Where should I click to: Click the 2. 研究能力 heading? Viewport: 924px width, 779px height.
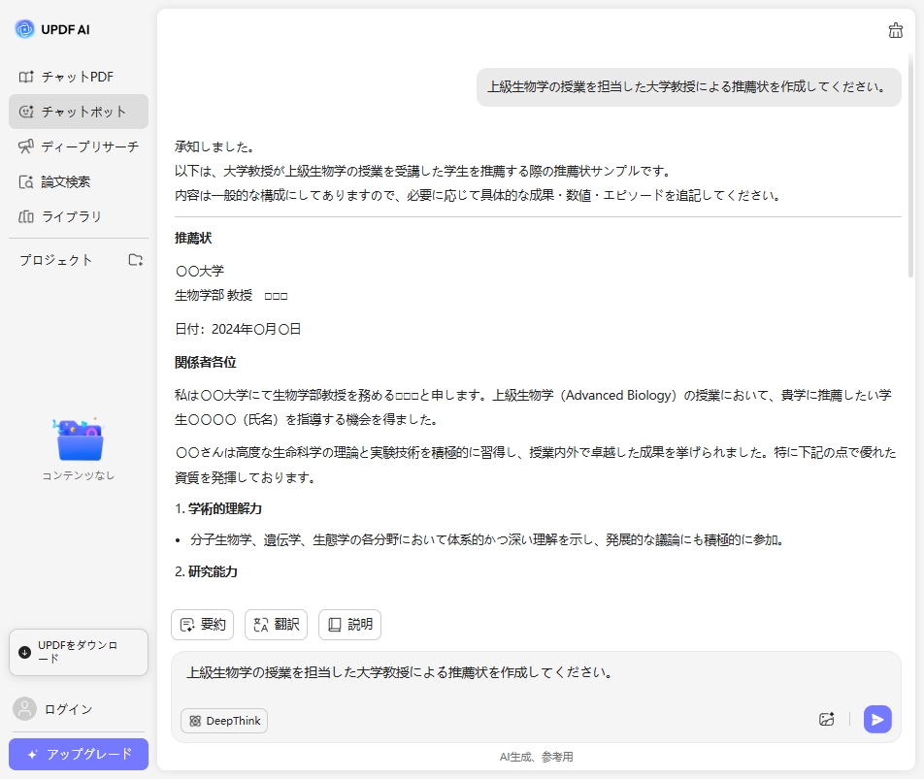pyautogui.click(x=206, y=571)
